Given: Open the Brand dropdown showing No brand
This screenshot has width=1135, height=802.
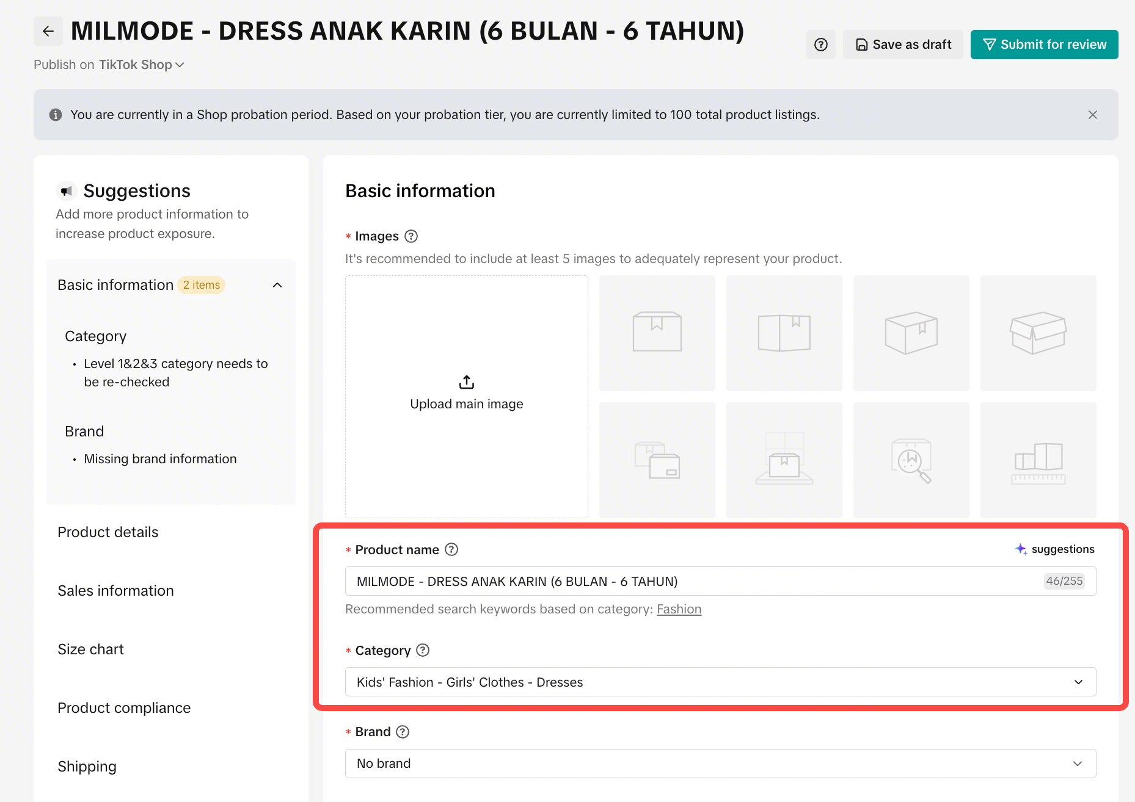Looking at the screenshot, I should click(x=721, y=764).
